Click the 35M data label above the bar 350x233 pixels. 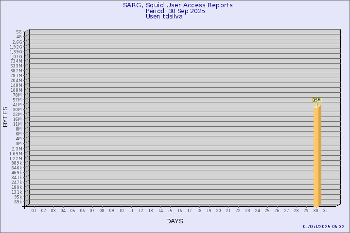point(316,100)
